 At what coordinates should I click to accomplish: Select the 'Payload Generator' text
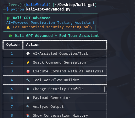tap(52, 98)
